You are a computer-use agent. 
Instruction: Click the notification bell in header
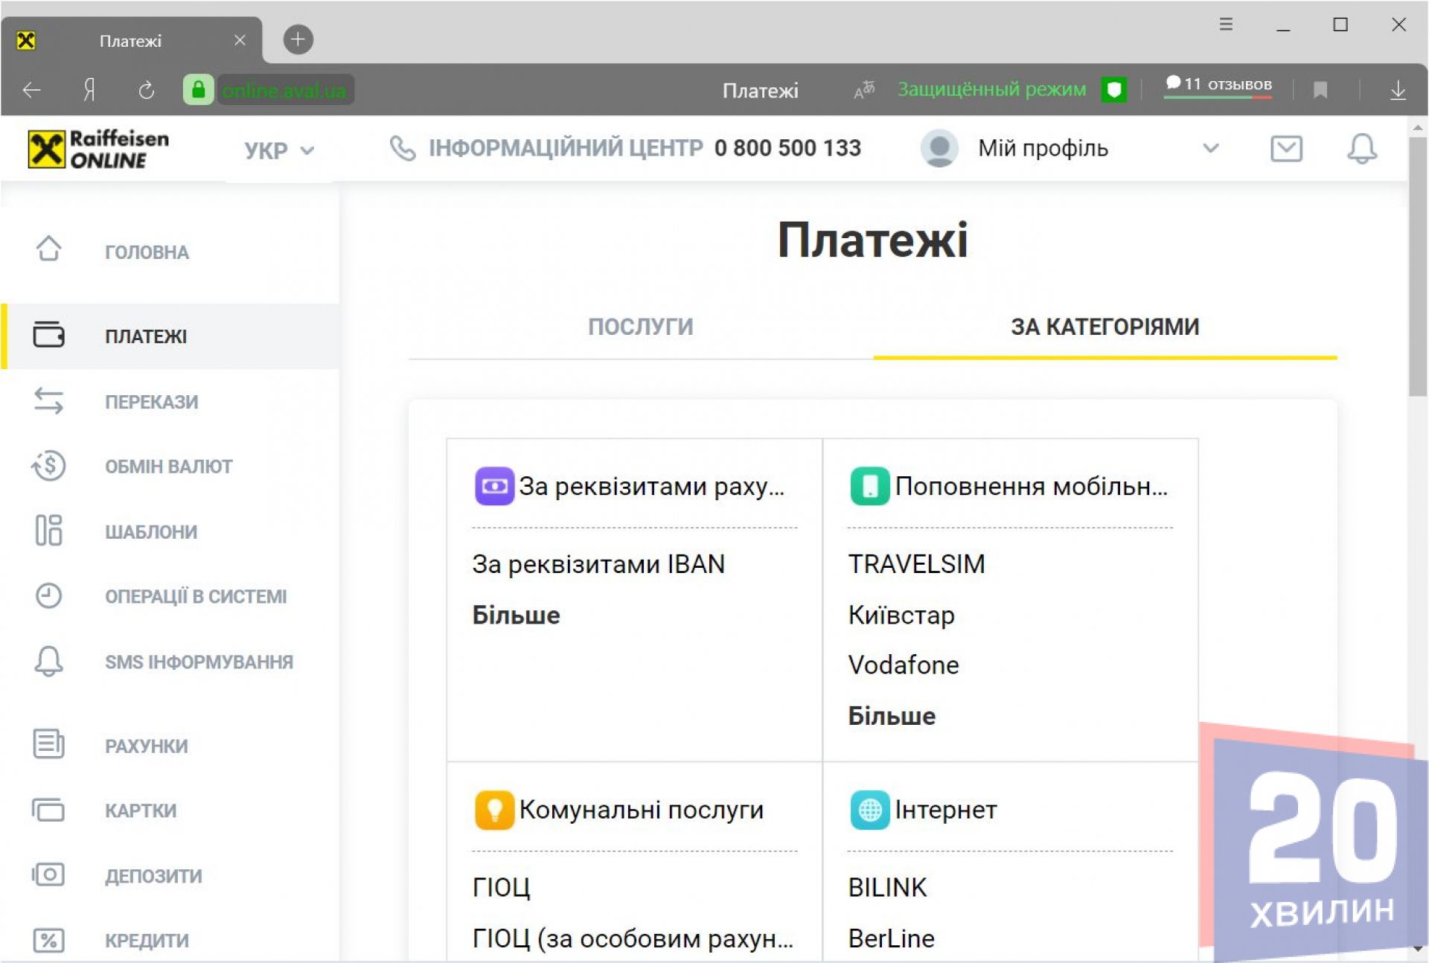(x=1361, y=148)
